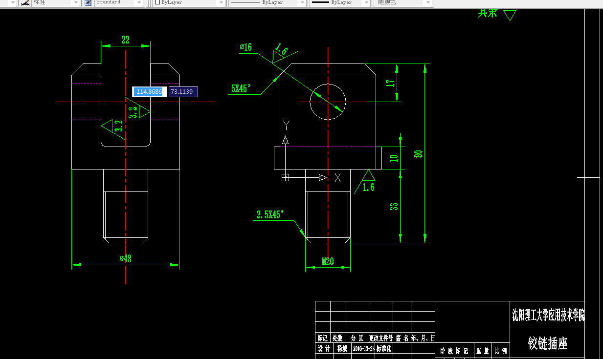Select the 阶段标记 cell in title block

click(454, 351)
